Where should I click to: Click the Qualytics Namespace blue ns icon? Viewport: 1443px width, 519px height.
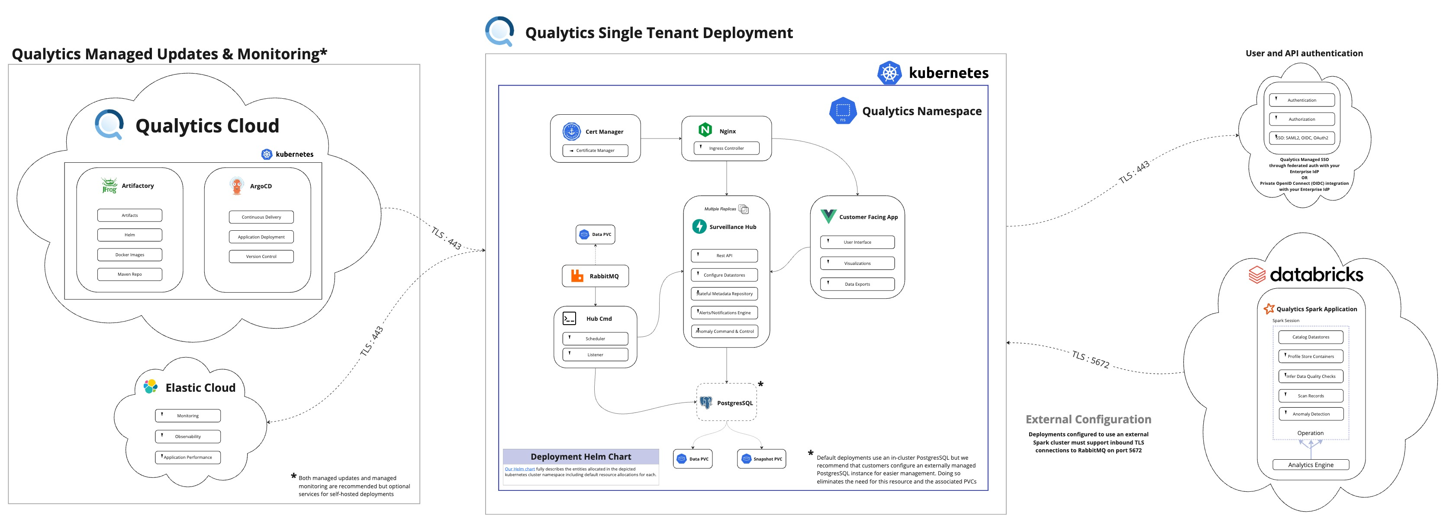(843, 111)
